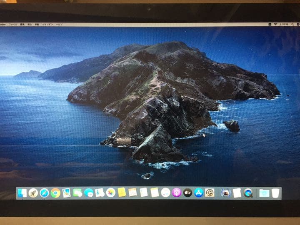300x225 pixels.
Task: Launch Google Chrome from dock
Action: [55, 193]
